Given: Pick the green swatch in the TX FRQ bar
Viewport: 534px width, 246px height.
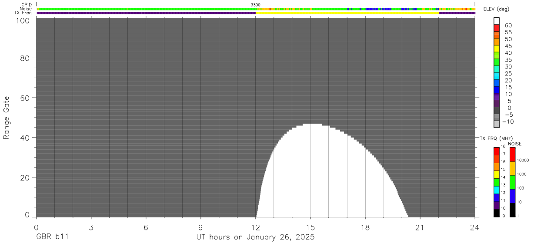Looking at the screenshot, I should point(497,182).
